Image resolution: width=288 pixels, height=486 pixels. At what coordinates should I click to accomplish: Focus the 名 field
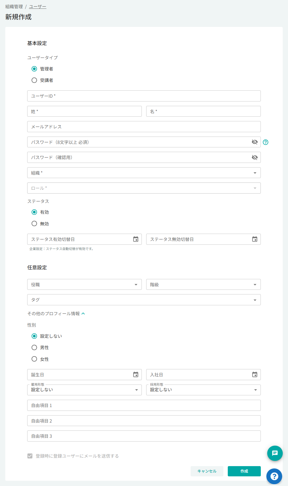(x=204, y=111)
